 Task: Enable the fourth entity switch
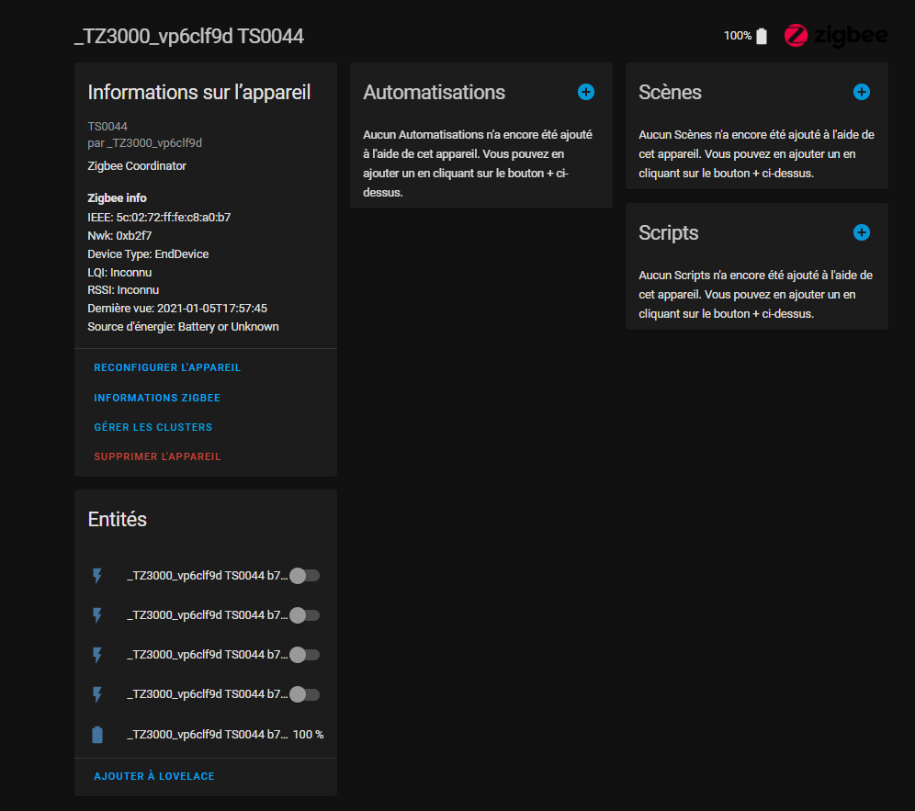tap(304, 694)
